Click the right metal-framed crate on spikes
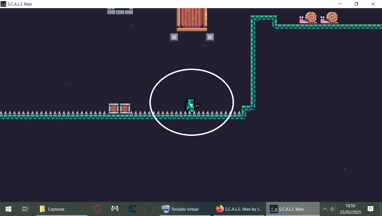The image size is (382, 216). tap(125, 108)
